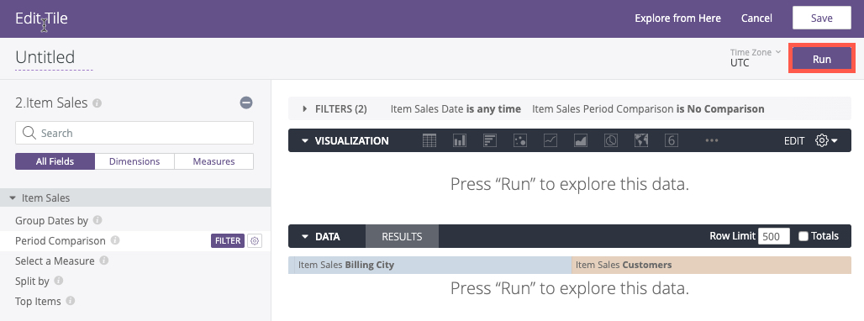Click the field Search box
This screenshot has height=321, width=864.
coord(134,133)
